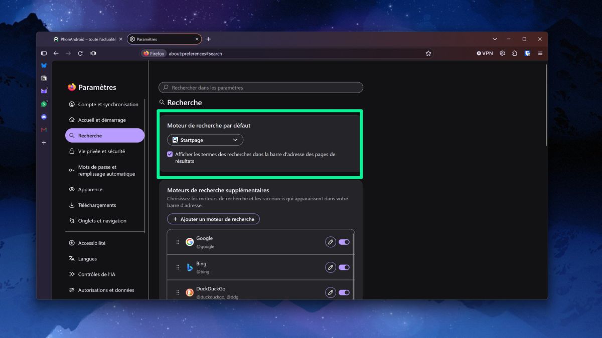The height and width of the screenshot is (338, 602).
Task: Open the purple mail sidebar icon
Action: tap(44, 91)
